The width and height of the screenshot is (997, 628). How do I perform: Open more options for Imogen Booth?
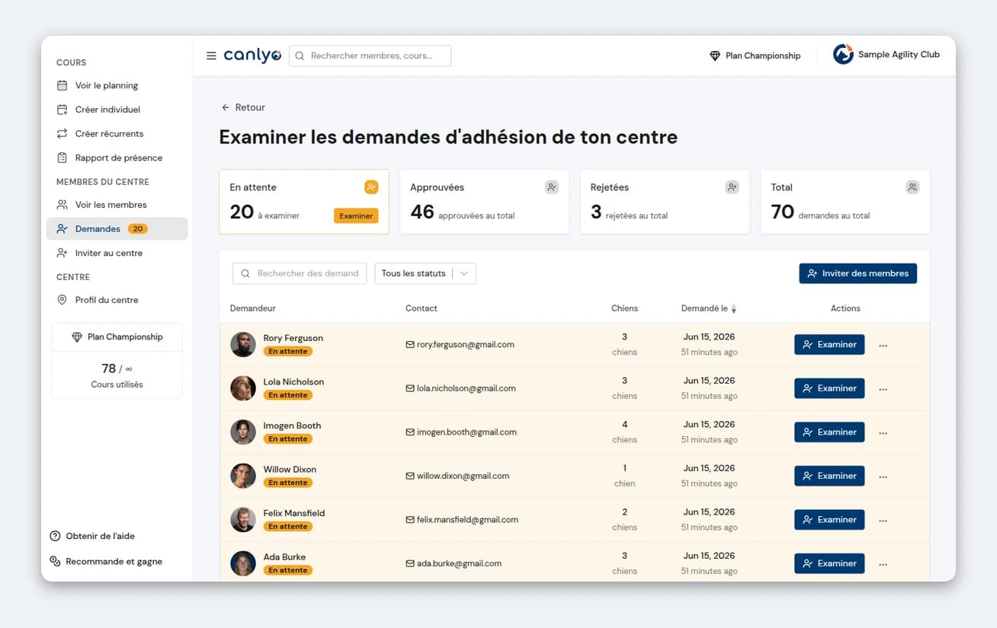pos(883,432)
